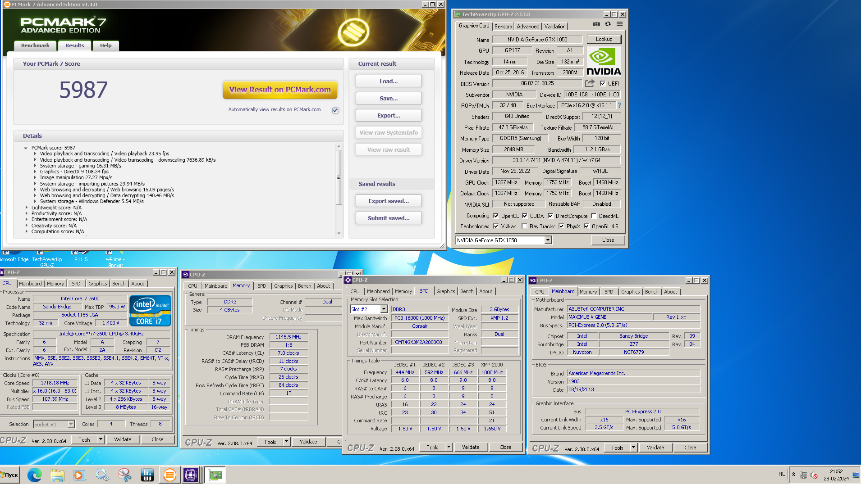Click the PCMark 7 title bar icon
The width and height of the screenshot is (861, 484).
(x=7, y=5)
